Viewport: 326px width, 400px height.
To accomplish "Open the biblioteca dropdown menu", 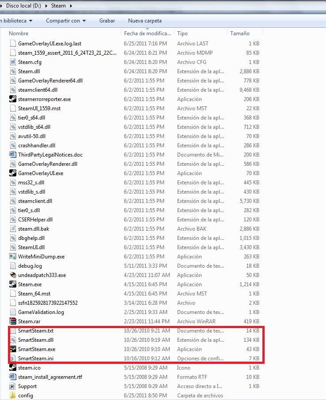I will point(16,21).
